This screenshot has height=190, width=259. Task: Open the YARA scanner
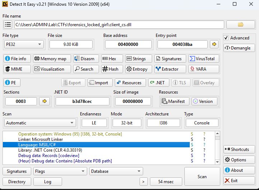204,69
